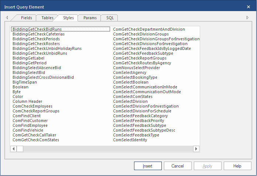
Task: Go to the SQL tab
Action: click(x=110, y=18)
